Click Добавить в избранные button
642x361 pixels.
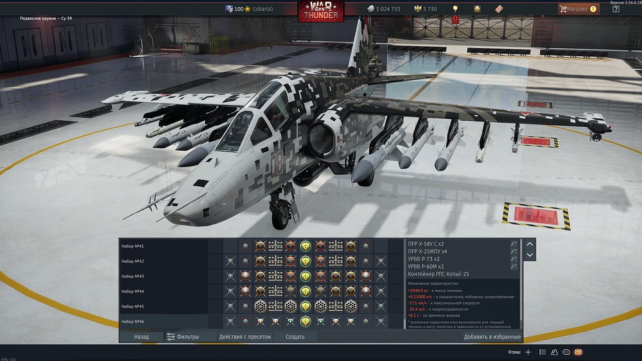tap(492, 337)
